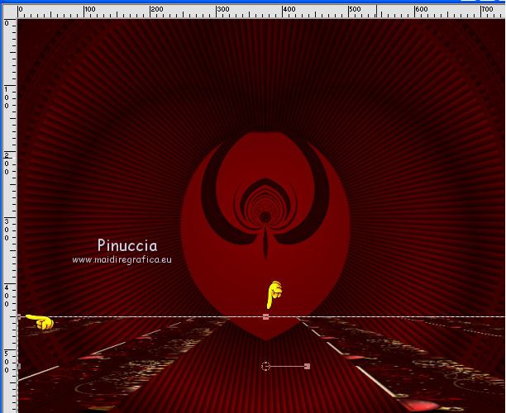
Task: Click the top-left corner selection handle
Action: coord(19,316)
